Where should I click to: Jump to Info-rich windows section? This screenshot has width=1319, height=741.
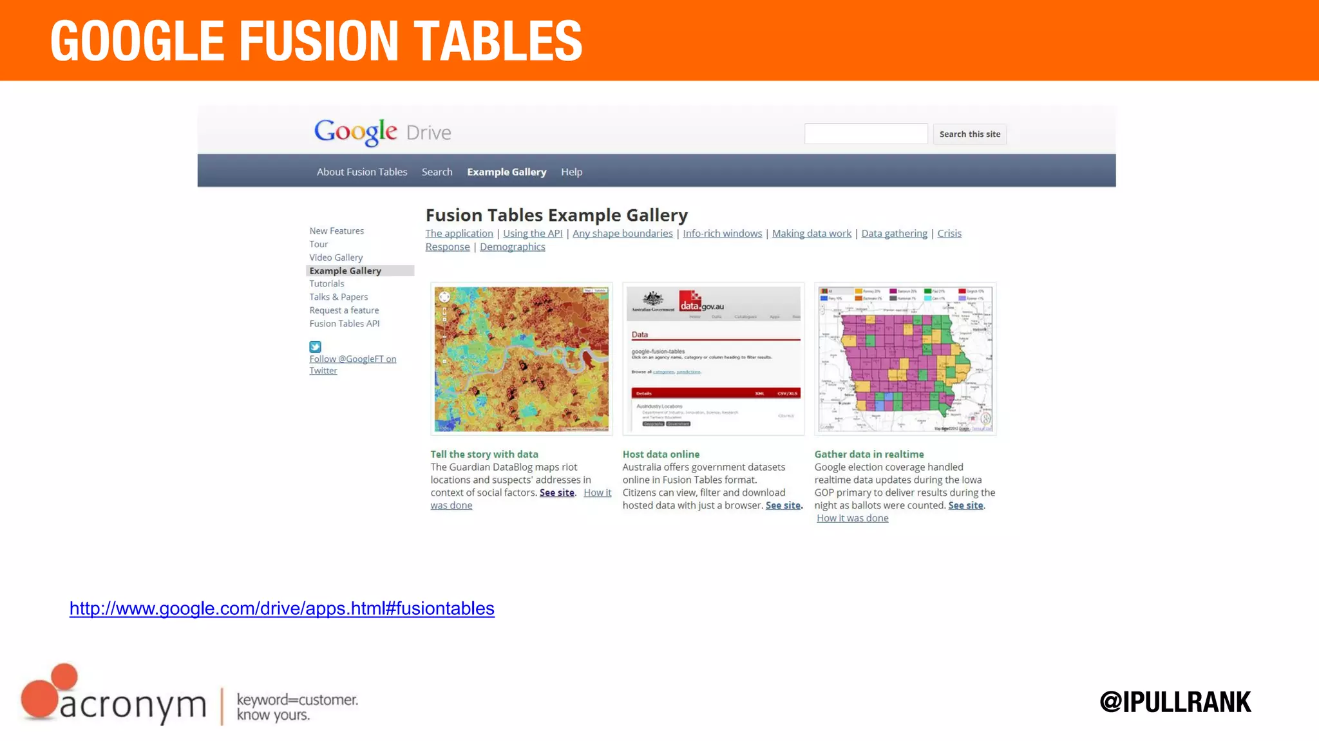point(722,234)
